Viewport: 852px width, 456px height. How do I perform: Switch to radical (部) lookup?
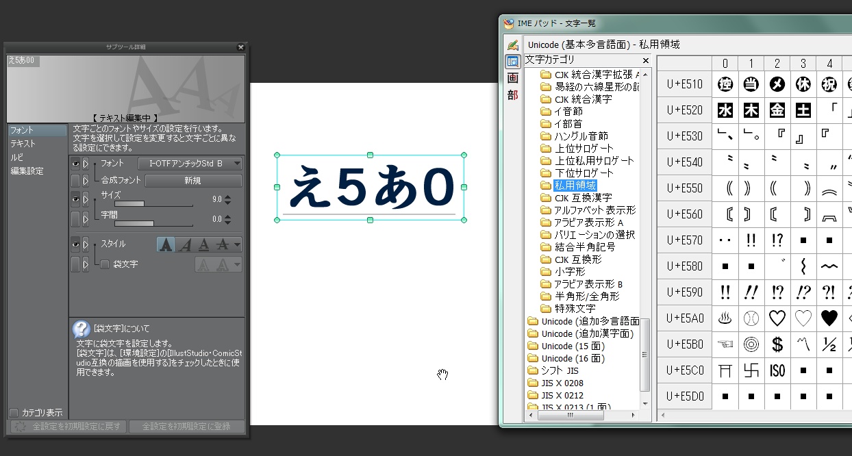pos(512,94)
